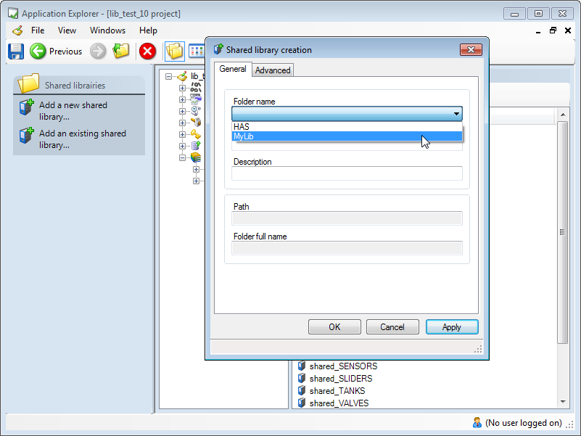
Task: Click the list scrollbar down arrow
Action: click(563, 402)
